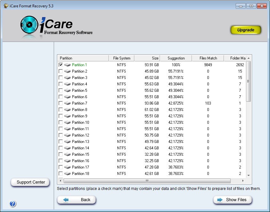Click the vertical scrollbar up arrow
This screenshot has height=212, width=270.
click(249, 58)
